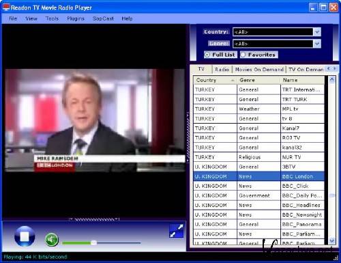Viewport: 341px width, 263px height.
Task: Click the channel list scroll down arrow
Action: (332, 240)
